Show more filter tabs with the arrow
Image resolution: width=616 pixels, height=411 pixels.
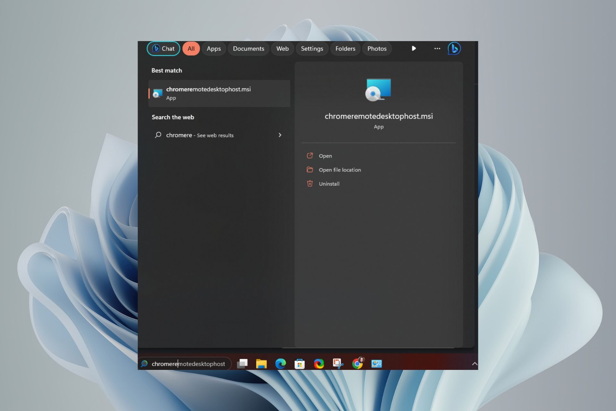click(414, 48)
